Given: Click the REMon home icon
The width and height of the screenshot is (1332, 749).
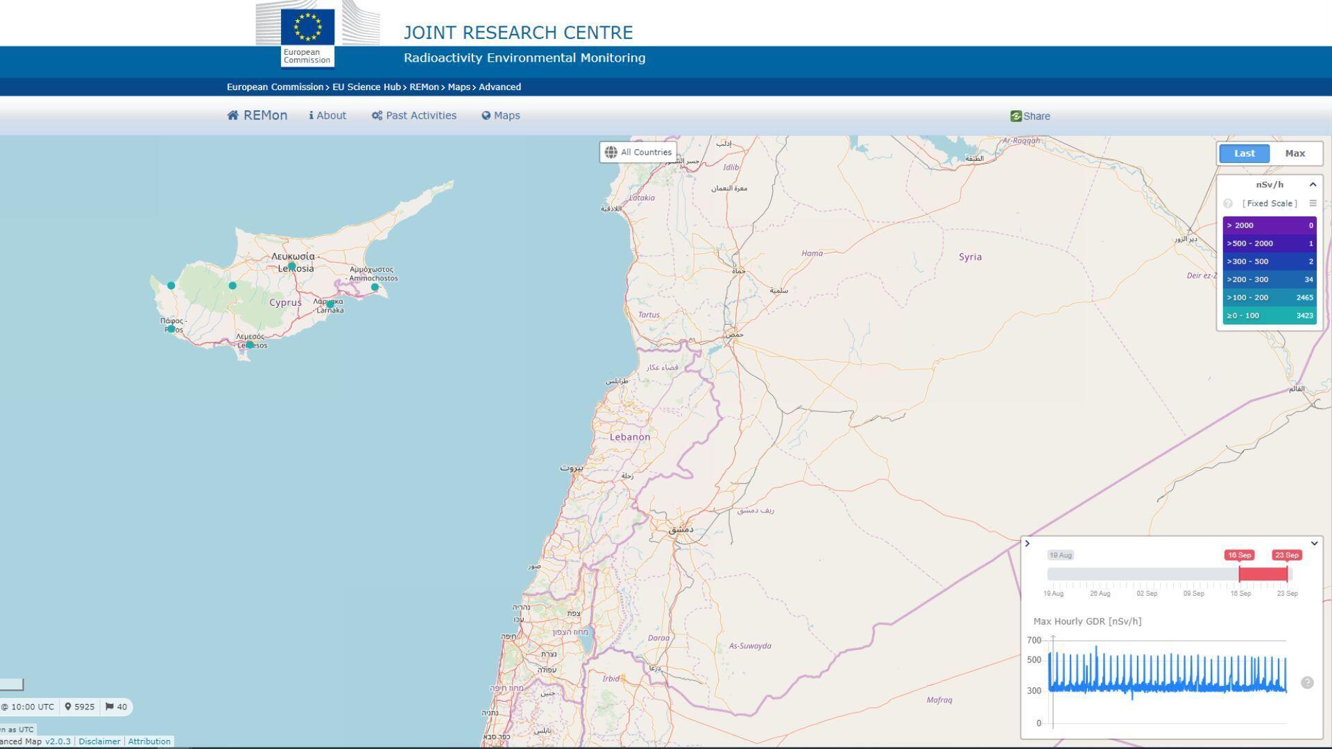Looking at the screenshot, I should coord(233,116).
